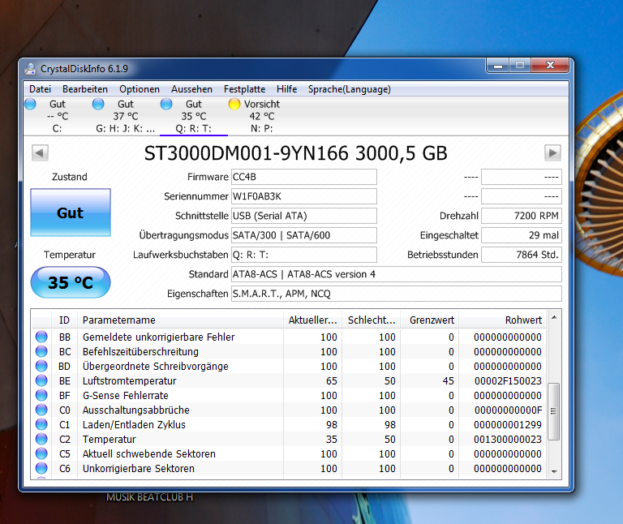This screenshot has width=623, height=524.
Task: Click the SMART list scrollbar thumb
Action: 553,411
